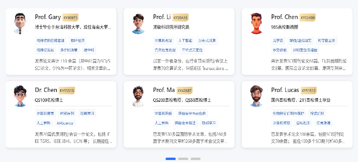
Task: Open the Prof. Lucas name link
Action: [x=285, y=90]
